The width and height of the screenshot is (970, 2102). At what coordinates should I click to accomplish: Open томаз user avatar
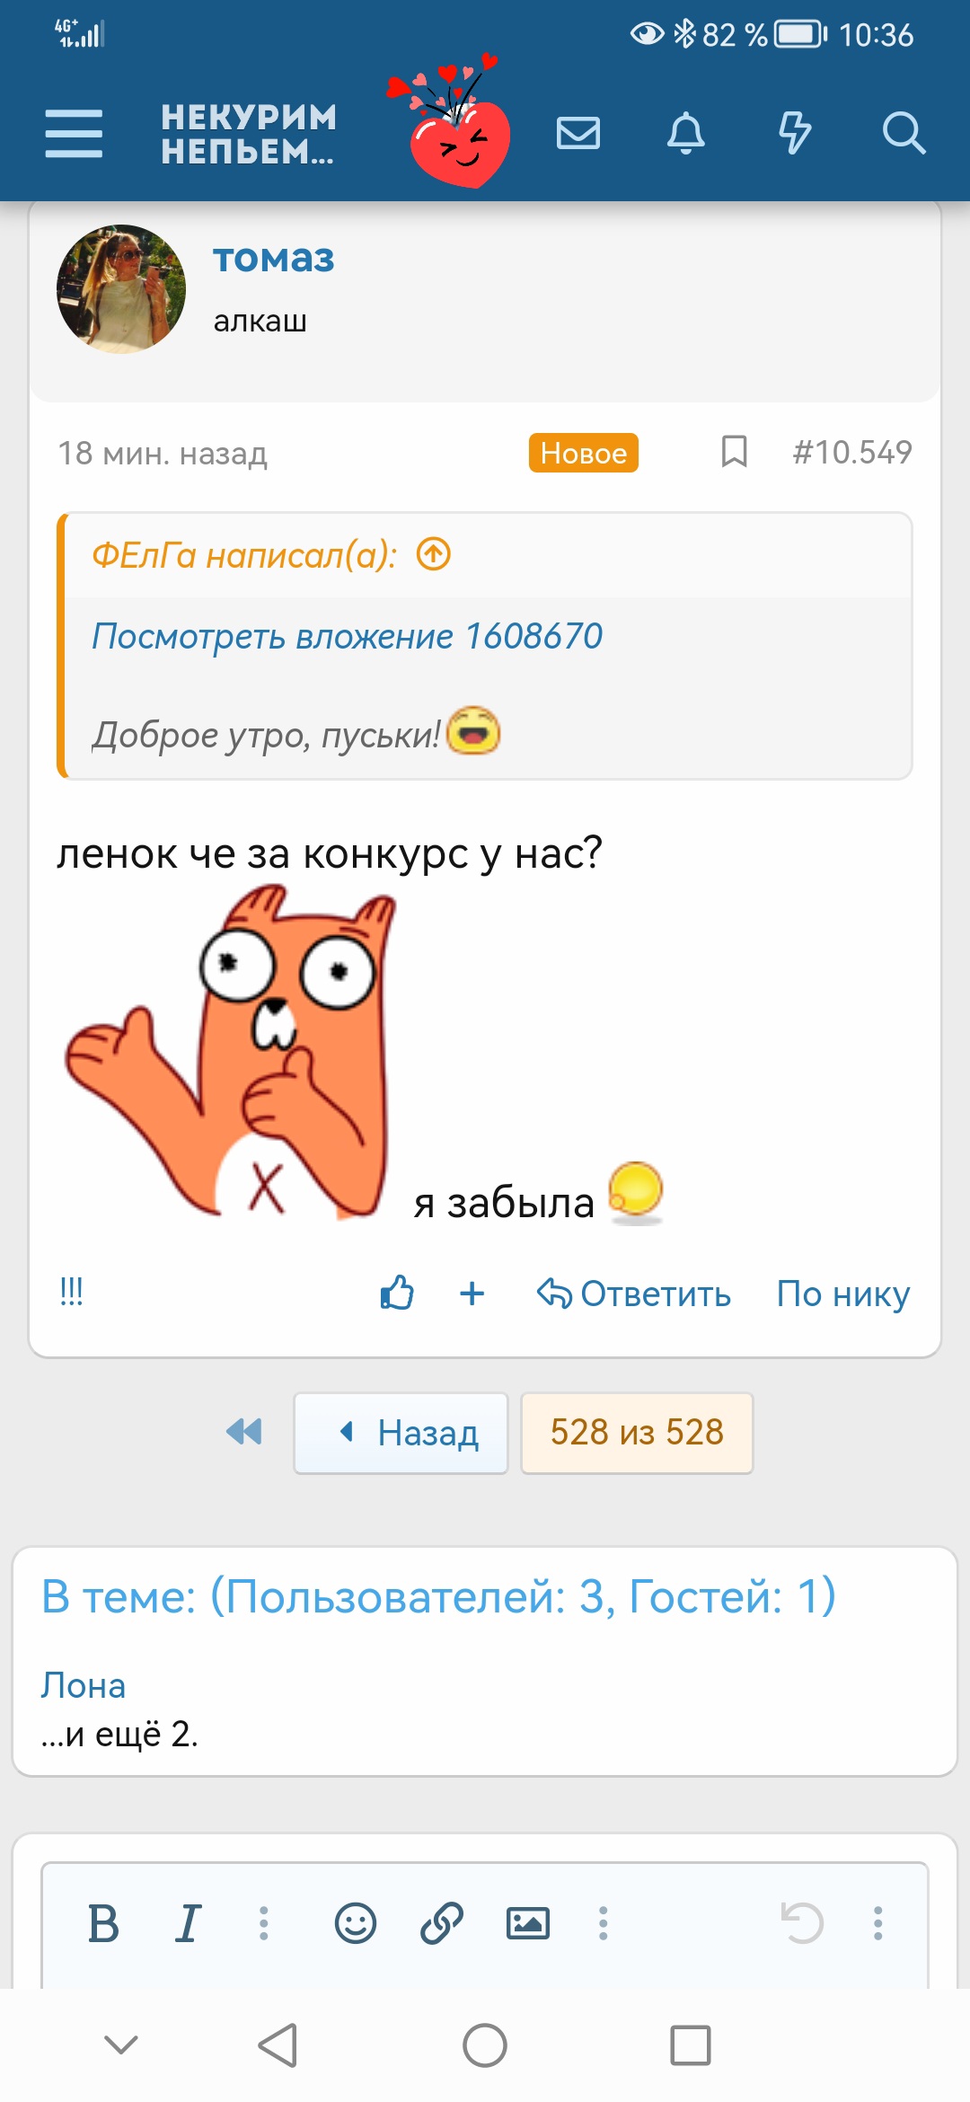[121, 289]
